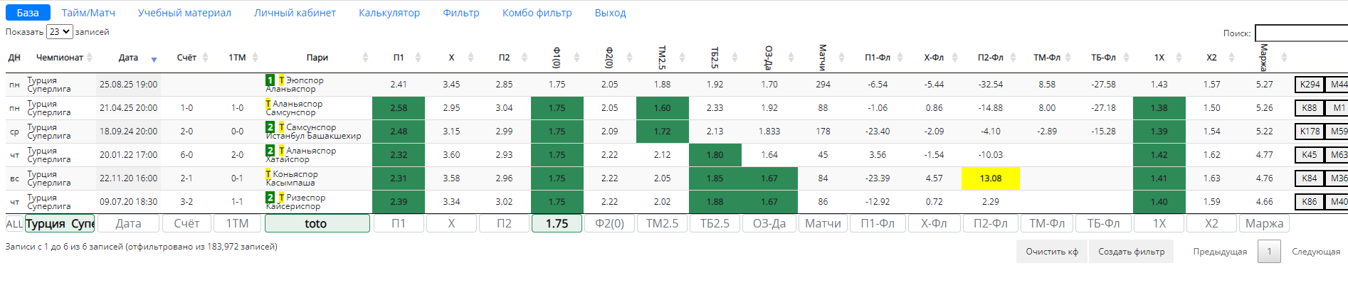Viewport: 1348px width, 305px height.
Task: Click the yellow T badge beside Коньяспор
Action: coord(268,174)
